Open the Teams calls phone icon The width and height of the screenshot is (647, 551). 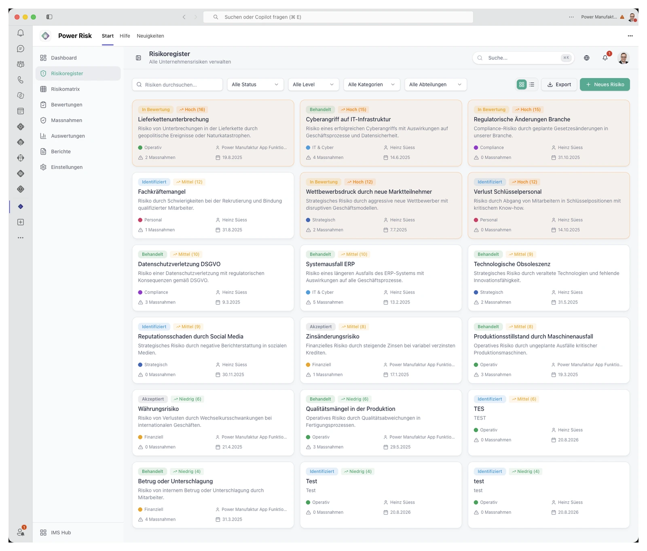[21, 80]
